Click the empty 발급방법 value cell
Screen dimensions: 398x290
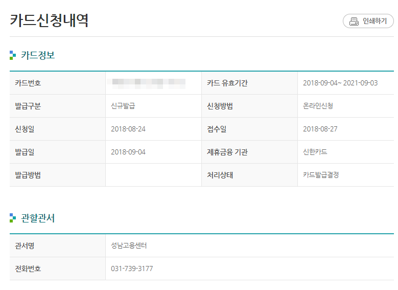[x=153, y=175]
